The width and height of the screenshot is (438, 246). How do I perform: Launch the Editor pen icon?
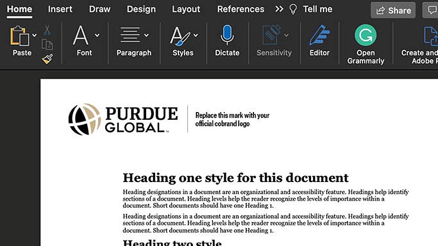pyautogui.click(x=320, y=36)
